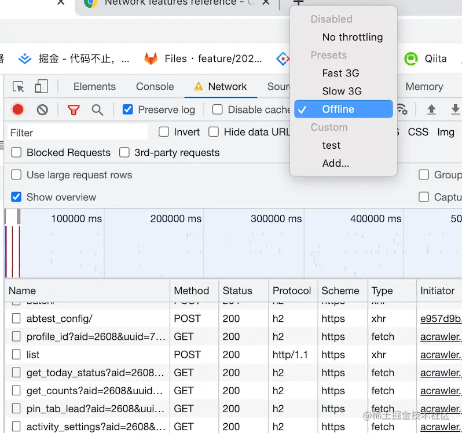462x433 pixels.
Task: Select Add... custom throttling profile
Action: [343, 163]
